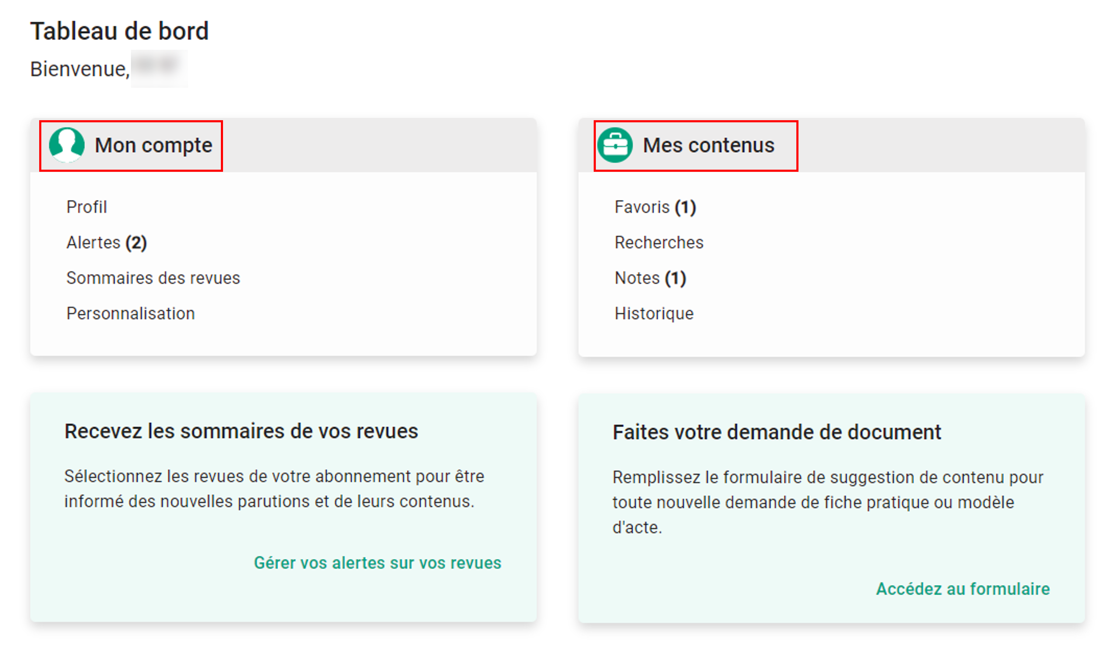
Task: Open the Profil link
Action: click(x=86, y=207)
